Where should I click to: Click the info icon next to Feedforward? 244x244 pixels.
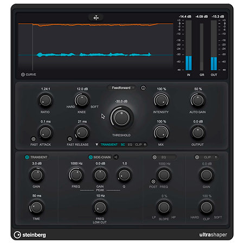coord(143,88)
